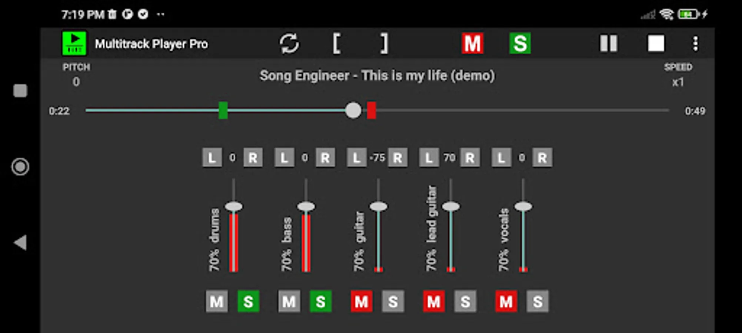Click the vocals volume fader knob
742x333 pixels.
pos(523,206)
